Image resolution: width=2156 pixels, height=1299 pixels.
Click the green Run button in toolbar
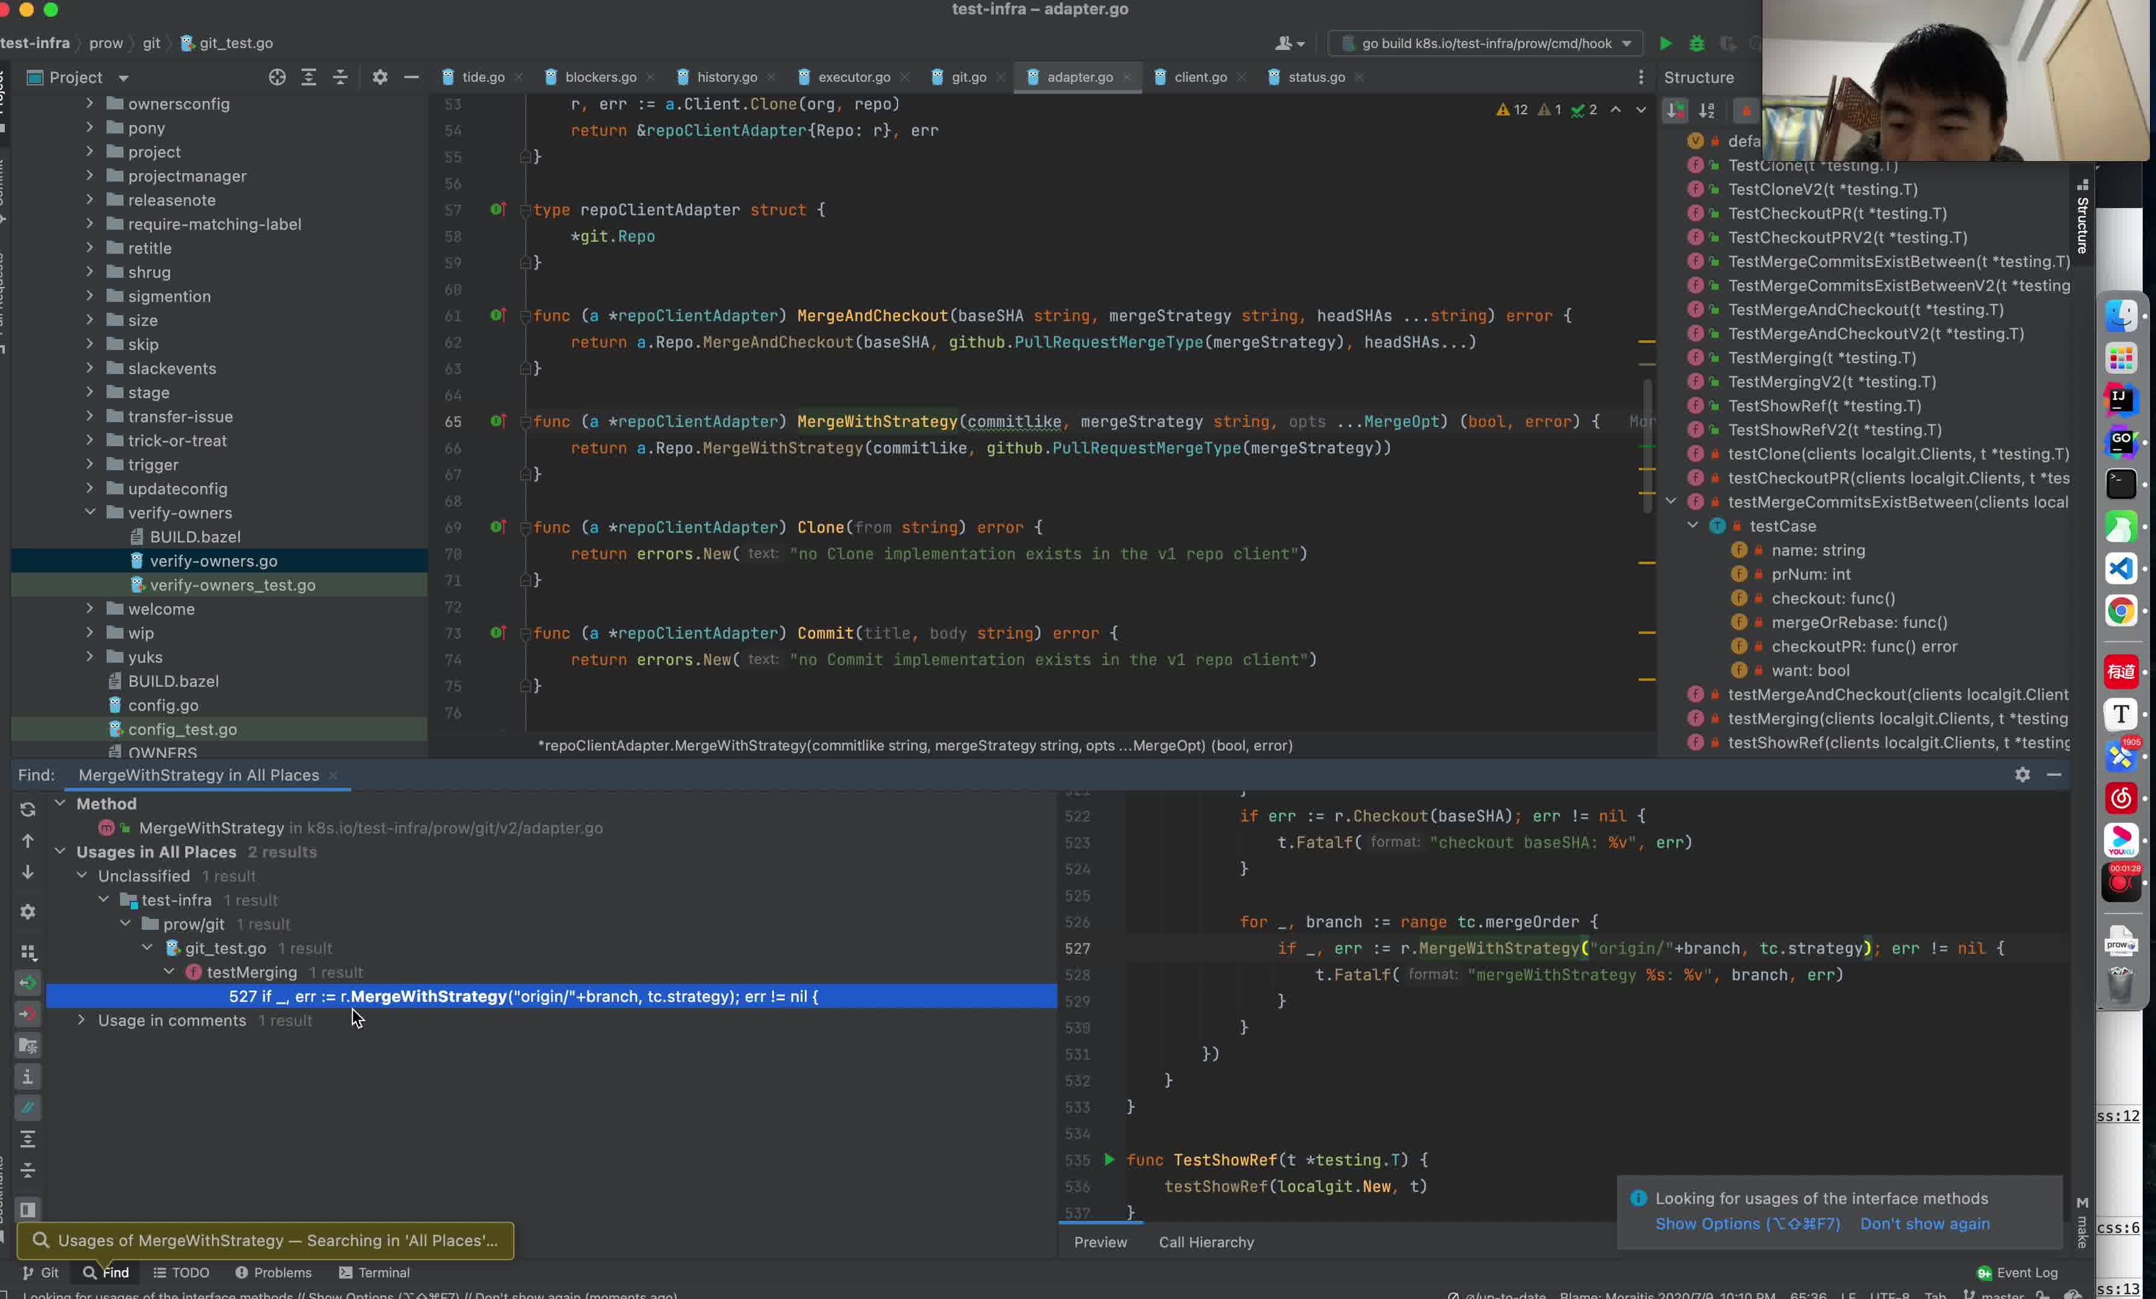point(1665,43)
